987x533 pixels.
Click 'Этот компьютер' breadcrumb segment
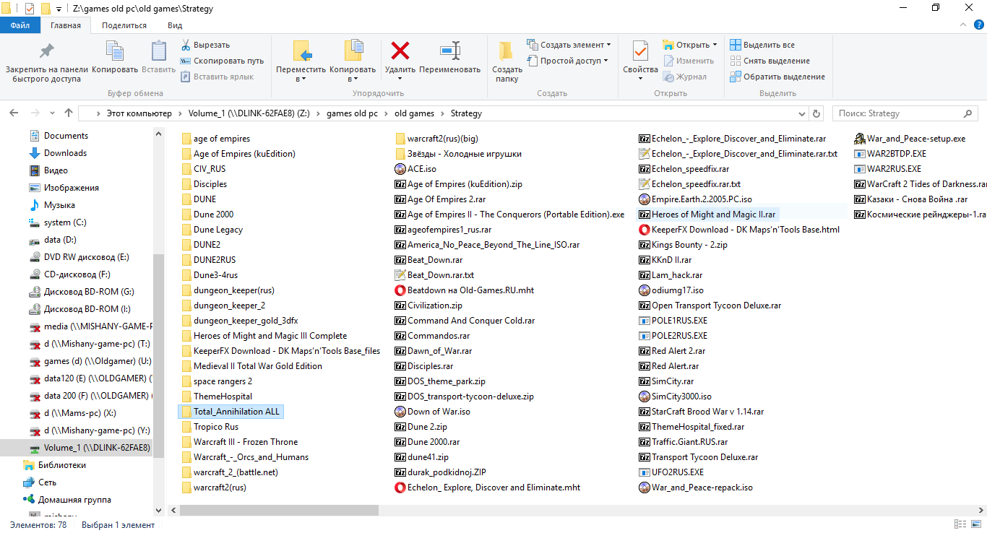point(139,113)
